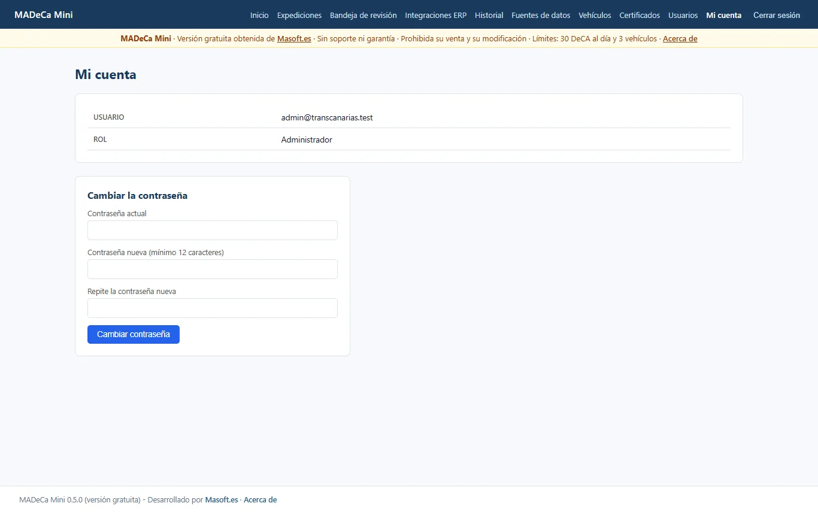
Task: Focus the Contraseña nueva field
Action: click(x=213, y=269)
